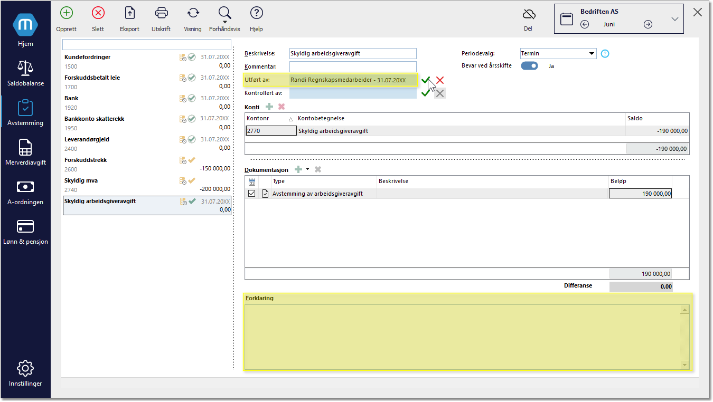Select Forskuddstrekk 2600 list entry
Viewport: 713px width, 402px height.
click(147, 164)
